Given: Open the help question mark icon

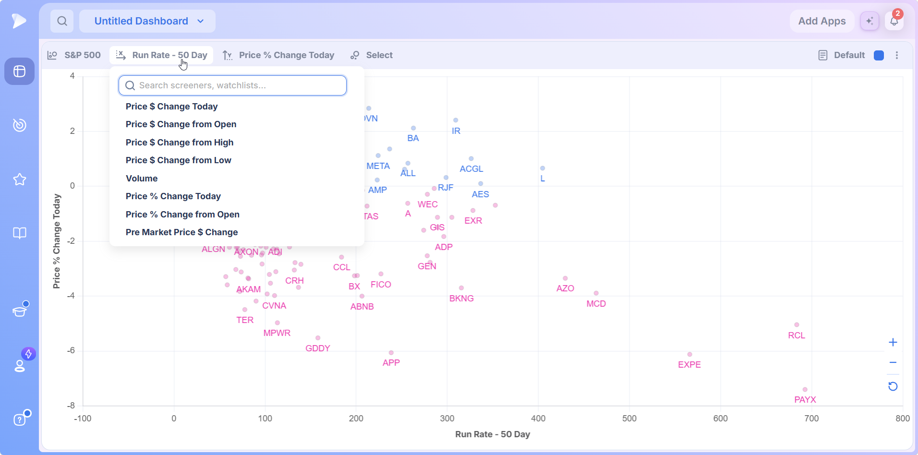Looking at the screenshot, I should pyautogui.click(x=19, y=420).
